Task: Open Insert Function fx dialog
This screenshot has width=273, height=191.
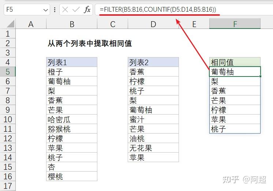Action: pyautogui.click(x=87, y=10)
